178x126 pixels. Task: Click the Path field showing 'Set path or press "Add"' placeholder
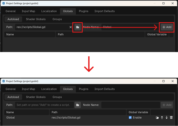pyautogui.click(x=44, y=105)
